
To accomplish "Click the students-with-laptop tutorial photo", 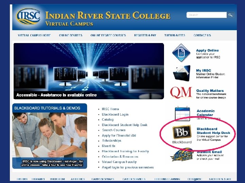I will tap(50, 135).
